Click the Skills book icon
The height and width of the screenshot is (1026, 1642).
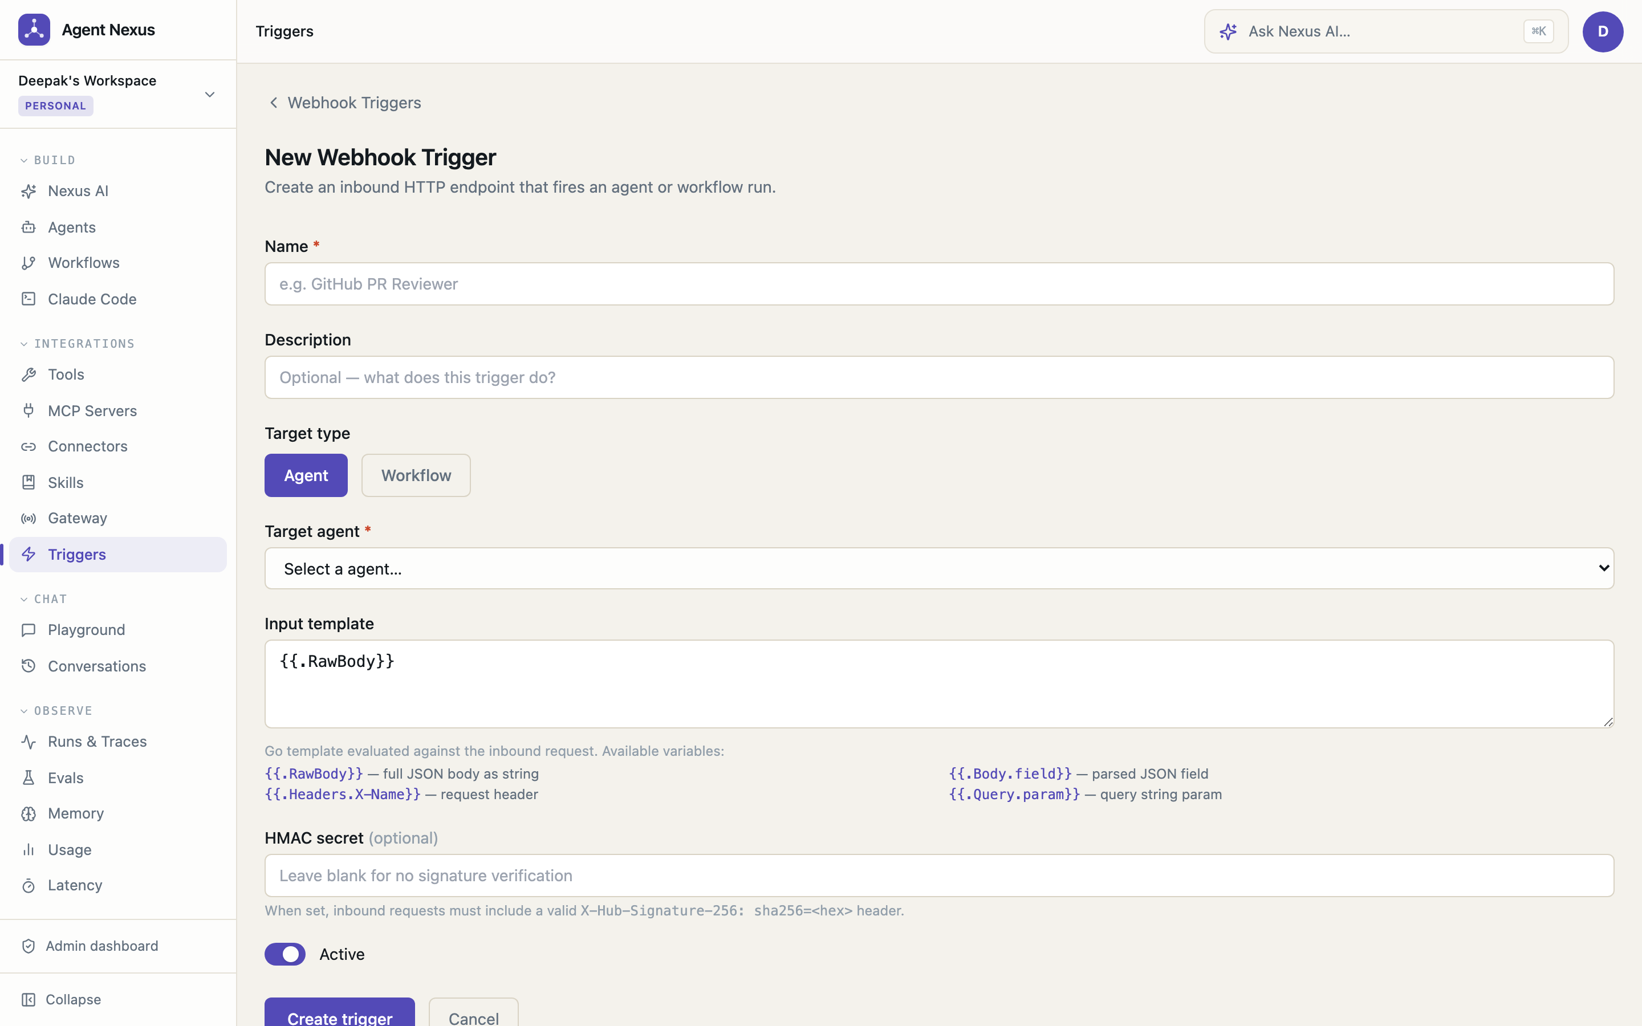[29, 482]
